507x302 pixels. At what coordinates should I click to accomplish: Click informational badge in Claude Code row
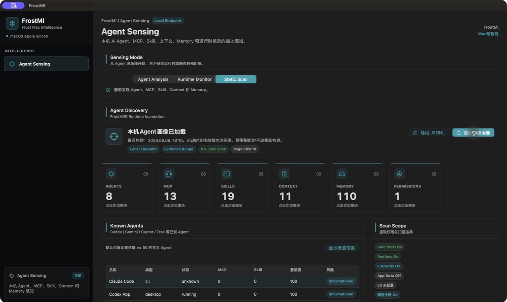[341, 281]
